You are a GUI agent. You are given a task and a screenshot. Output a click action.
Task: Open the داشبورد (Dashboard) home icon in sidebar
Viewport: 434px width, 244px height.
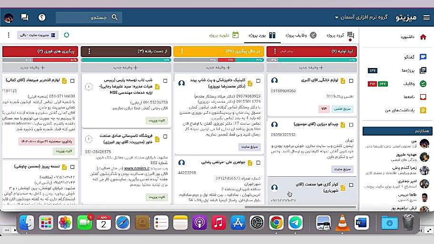(x=423, y=37)
